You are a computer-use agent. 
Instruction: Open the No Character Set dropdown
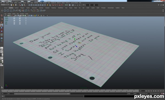156,94
